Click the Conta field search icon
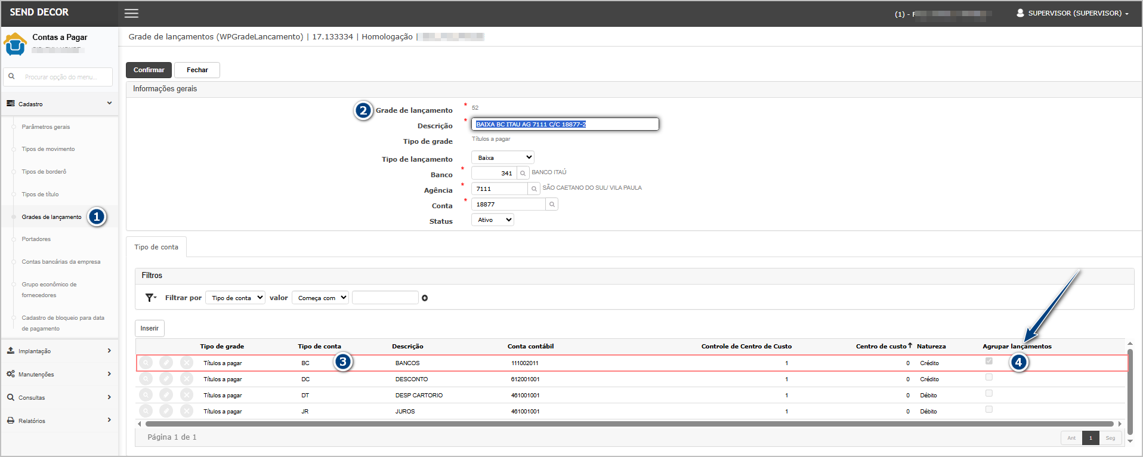Viewport: 1143px width, 457px height. 552,205
